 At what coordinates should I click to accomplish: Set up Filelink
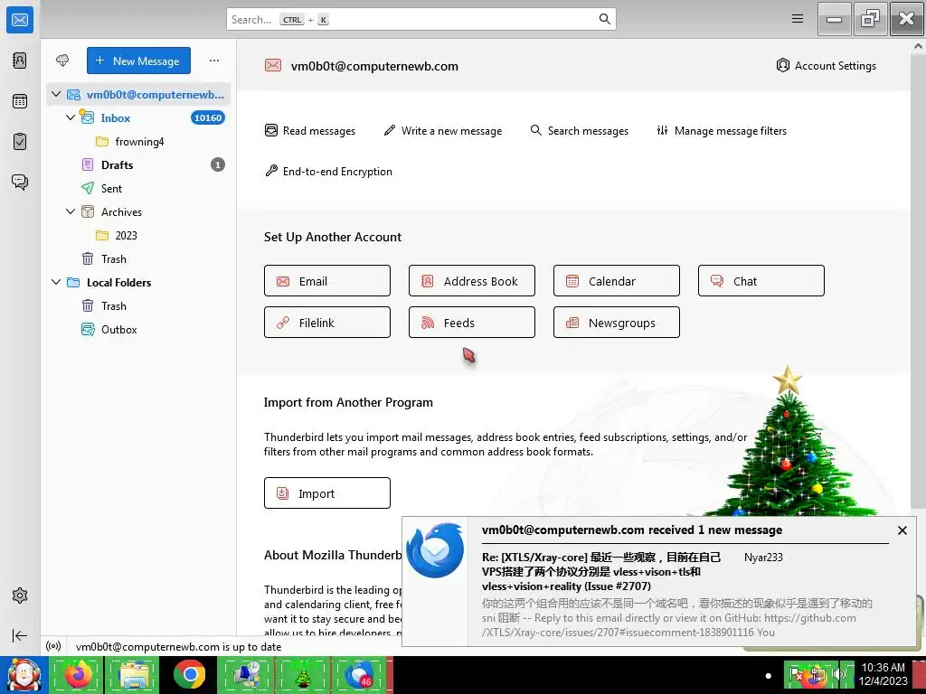pos(327,323)
